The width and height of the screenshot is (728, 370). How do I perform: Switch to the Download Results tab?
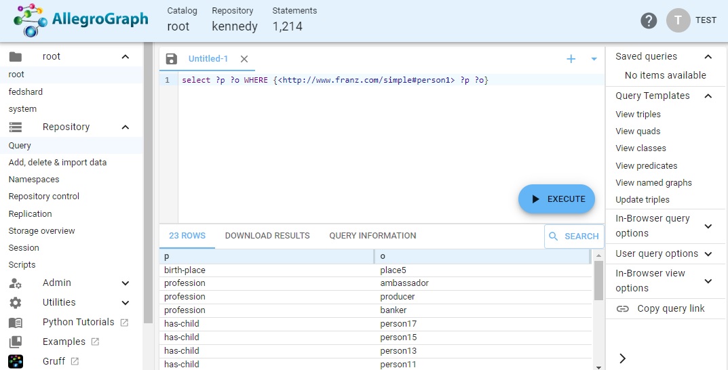point(267,236)
